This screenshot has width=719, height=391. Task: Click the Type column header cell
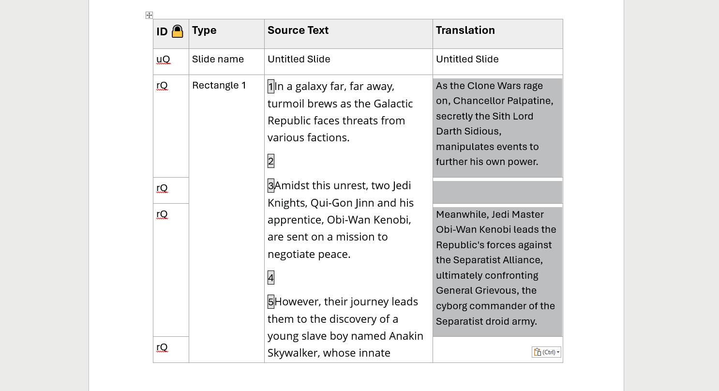click(226, 34)
